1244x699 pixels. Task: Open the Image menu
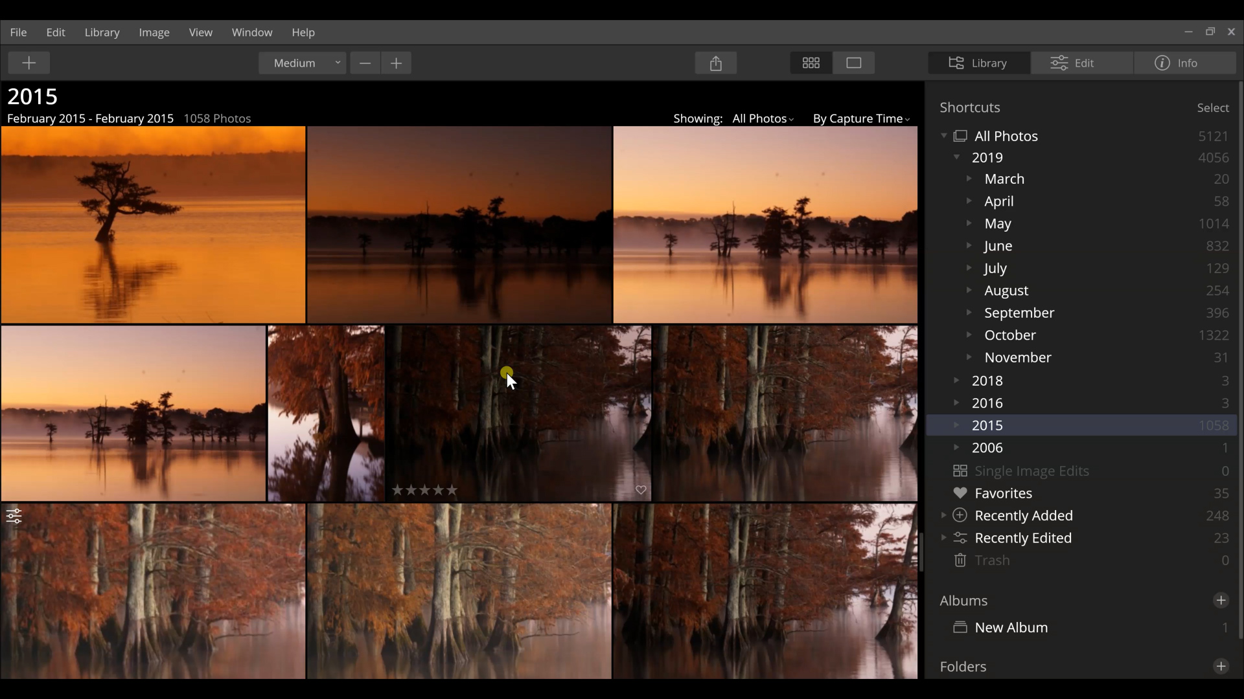154,32
